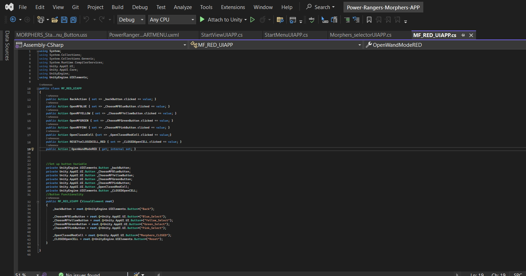Clear all bookmarks icon

(x=397, y=20)
